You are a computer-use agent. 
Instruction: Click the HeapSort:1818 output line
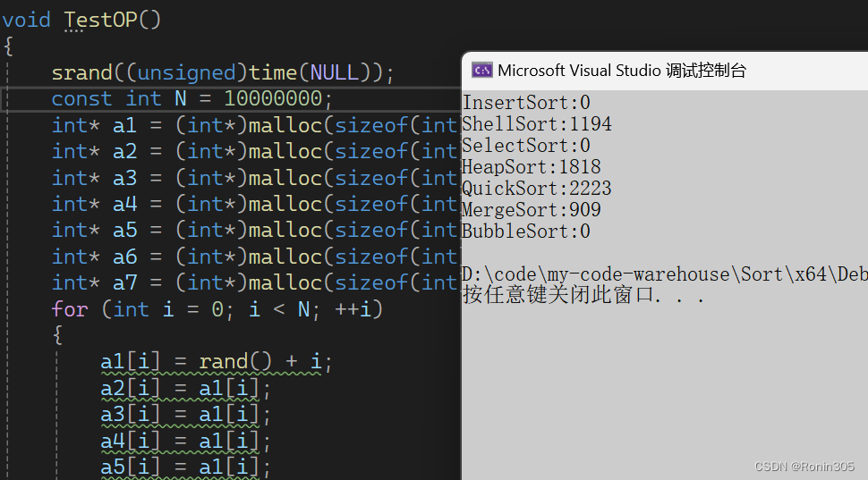[x=532, y=167]
